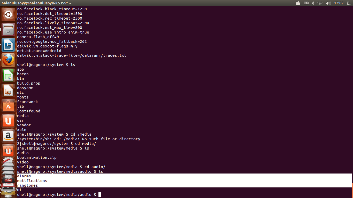Click the dalvik stack-trace-file traces.txt line
The width and height of the screenshot is (353, 198).
72,55
